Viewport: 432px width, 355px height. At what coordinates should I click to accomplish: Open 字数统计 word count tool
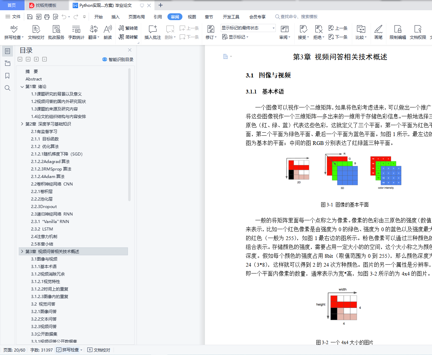[76, 32]
